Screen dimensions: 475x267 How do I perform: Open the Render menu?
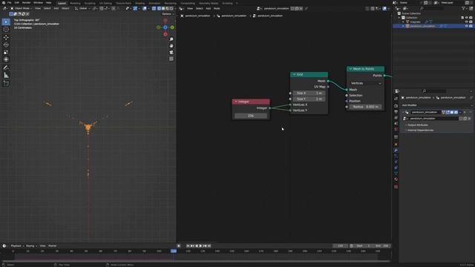(x=27, y=3)
